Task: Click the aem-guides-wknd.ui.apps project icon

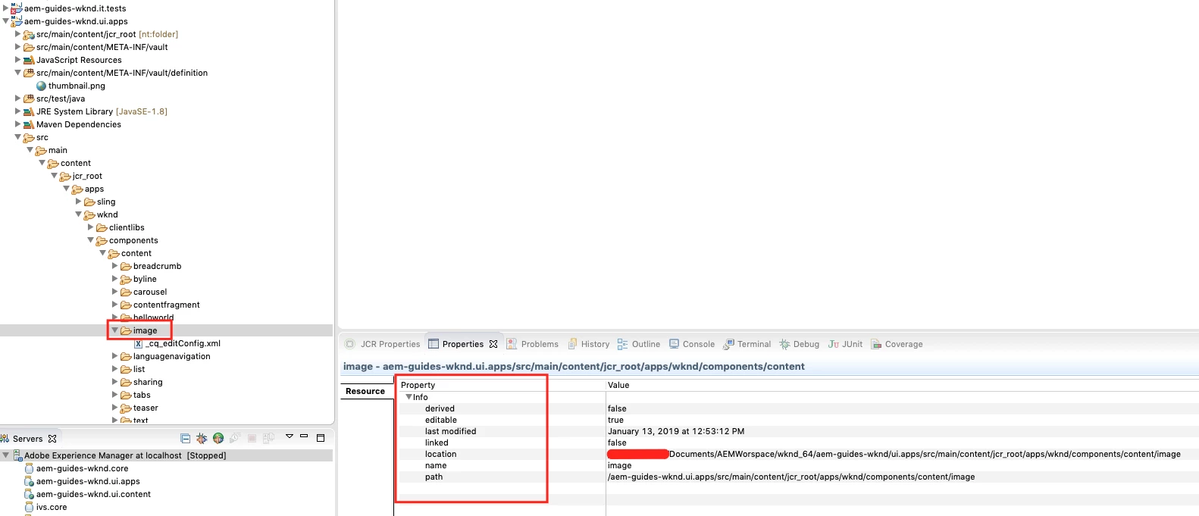Action: [16, 21]
